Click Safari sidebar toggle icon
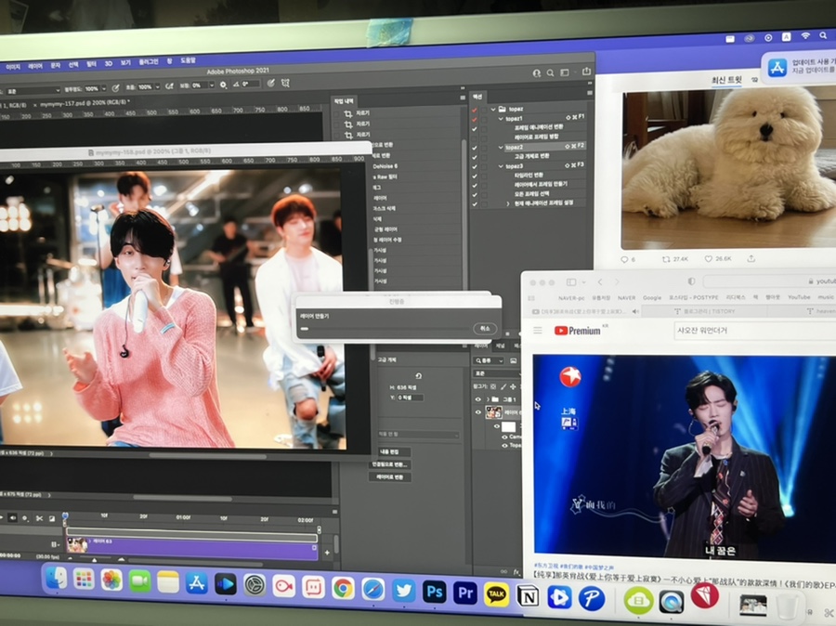836x626 pixels. pos(571,282)
